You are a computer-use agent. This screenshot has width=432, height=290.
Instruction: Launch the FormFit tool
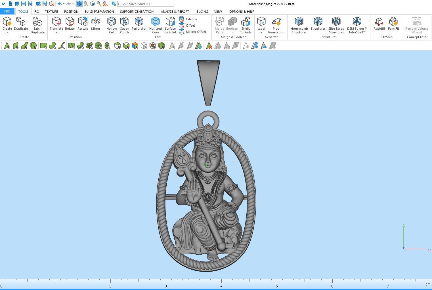tap(393, 23)
